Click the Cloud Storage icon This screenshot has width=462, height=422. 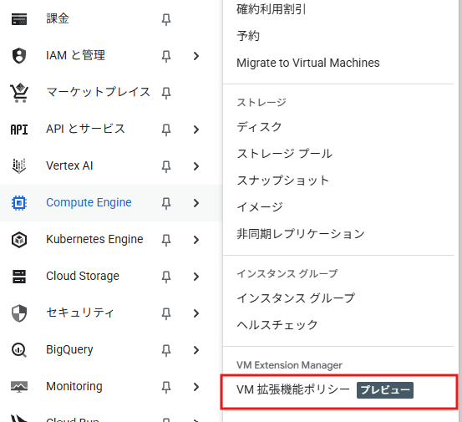tap(19, 277)
